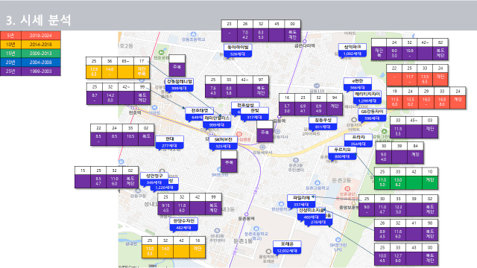Click the 둔촌2동 주민센터 map icon
The height and width of the screenshot is (268, 477).
tap(296, 160)
